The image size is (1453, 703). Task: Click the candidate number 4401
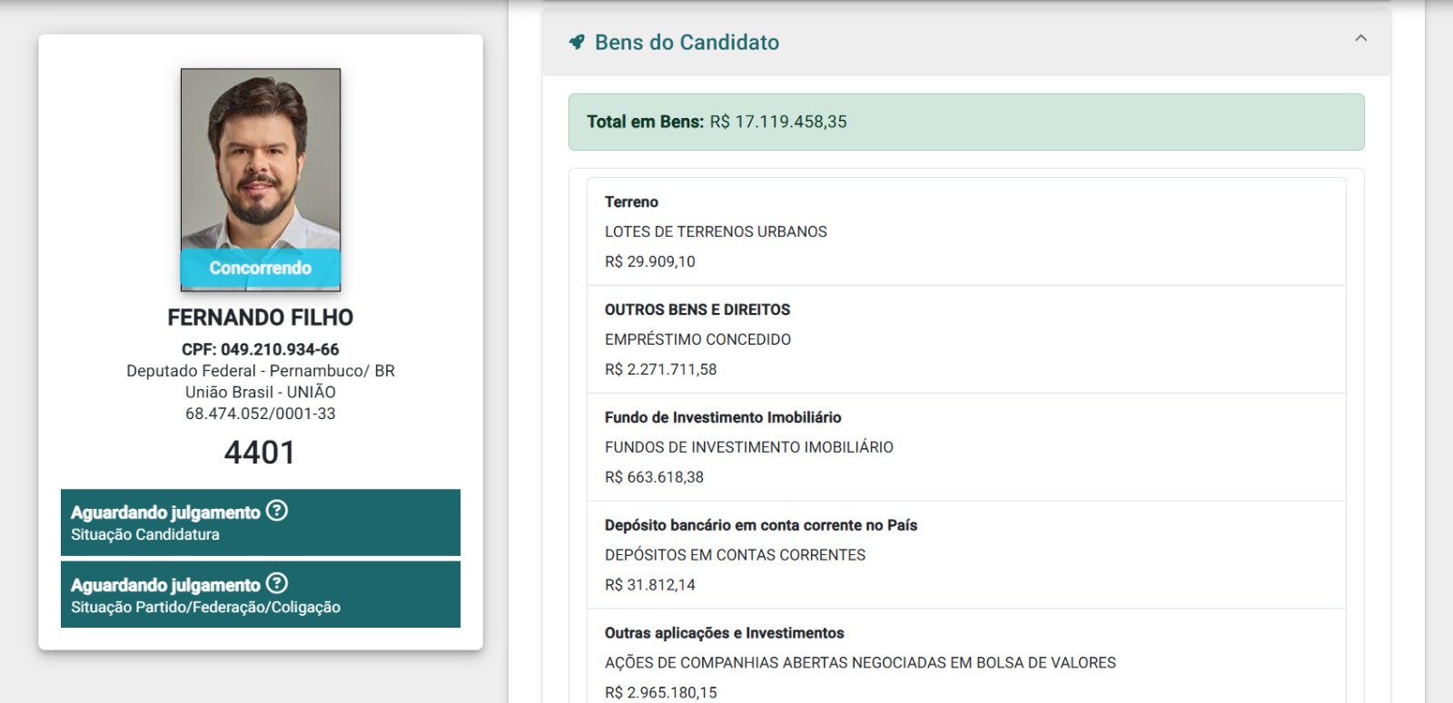click(x=260, y=453)
